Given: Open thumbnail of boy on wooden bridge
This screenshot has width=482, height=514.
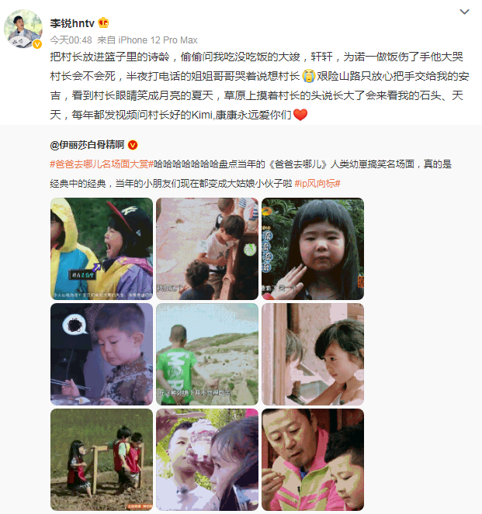Looking at the screenshot, I should 207,249.
